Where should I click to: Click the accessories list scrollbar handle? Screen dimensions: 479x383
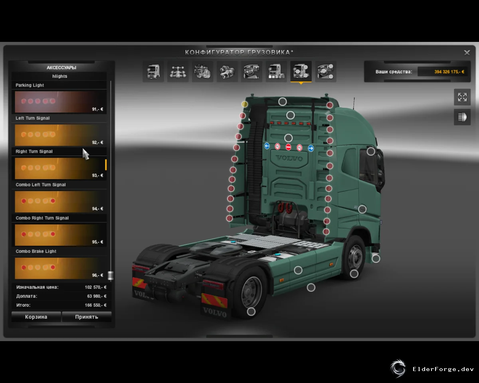click(111, 275)
